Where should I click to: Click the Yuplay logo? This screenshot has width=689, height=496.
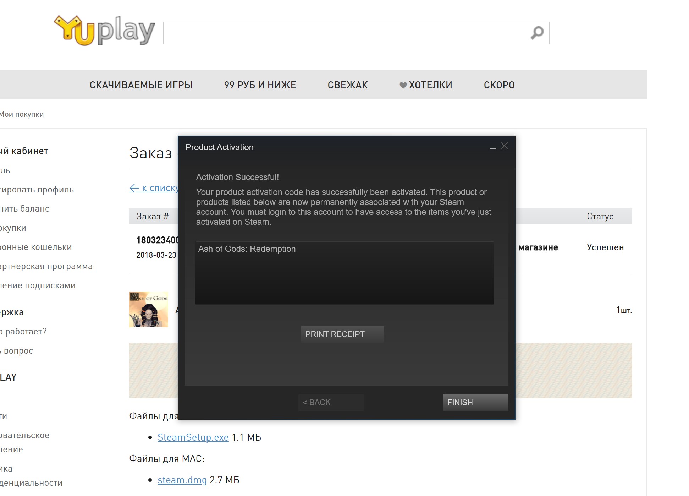(104, 31)
